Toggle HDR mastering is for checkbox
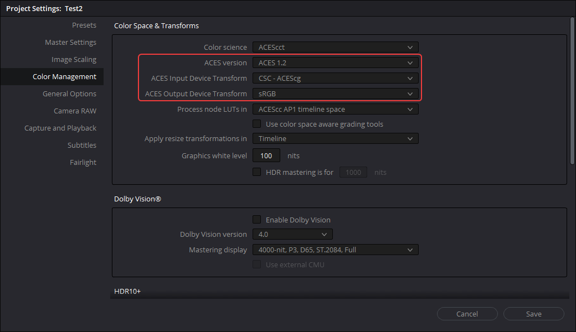The image size is (576, 332). pyautogui.click(x=257, y=172)
